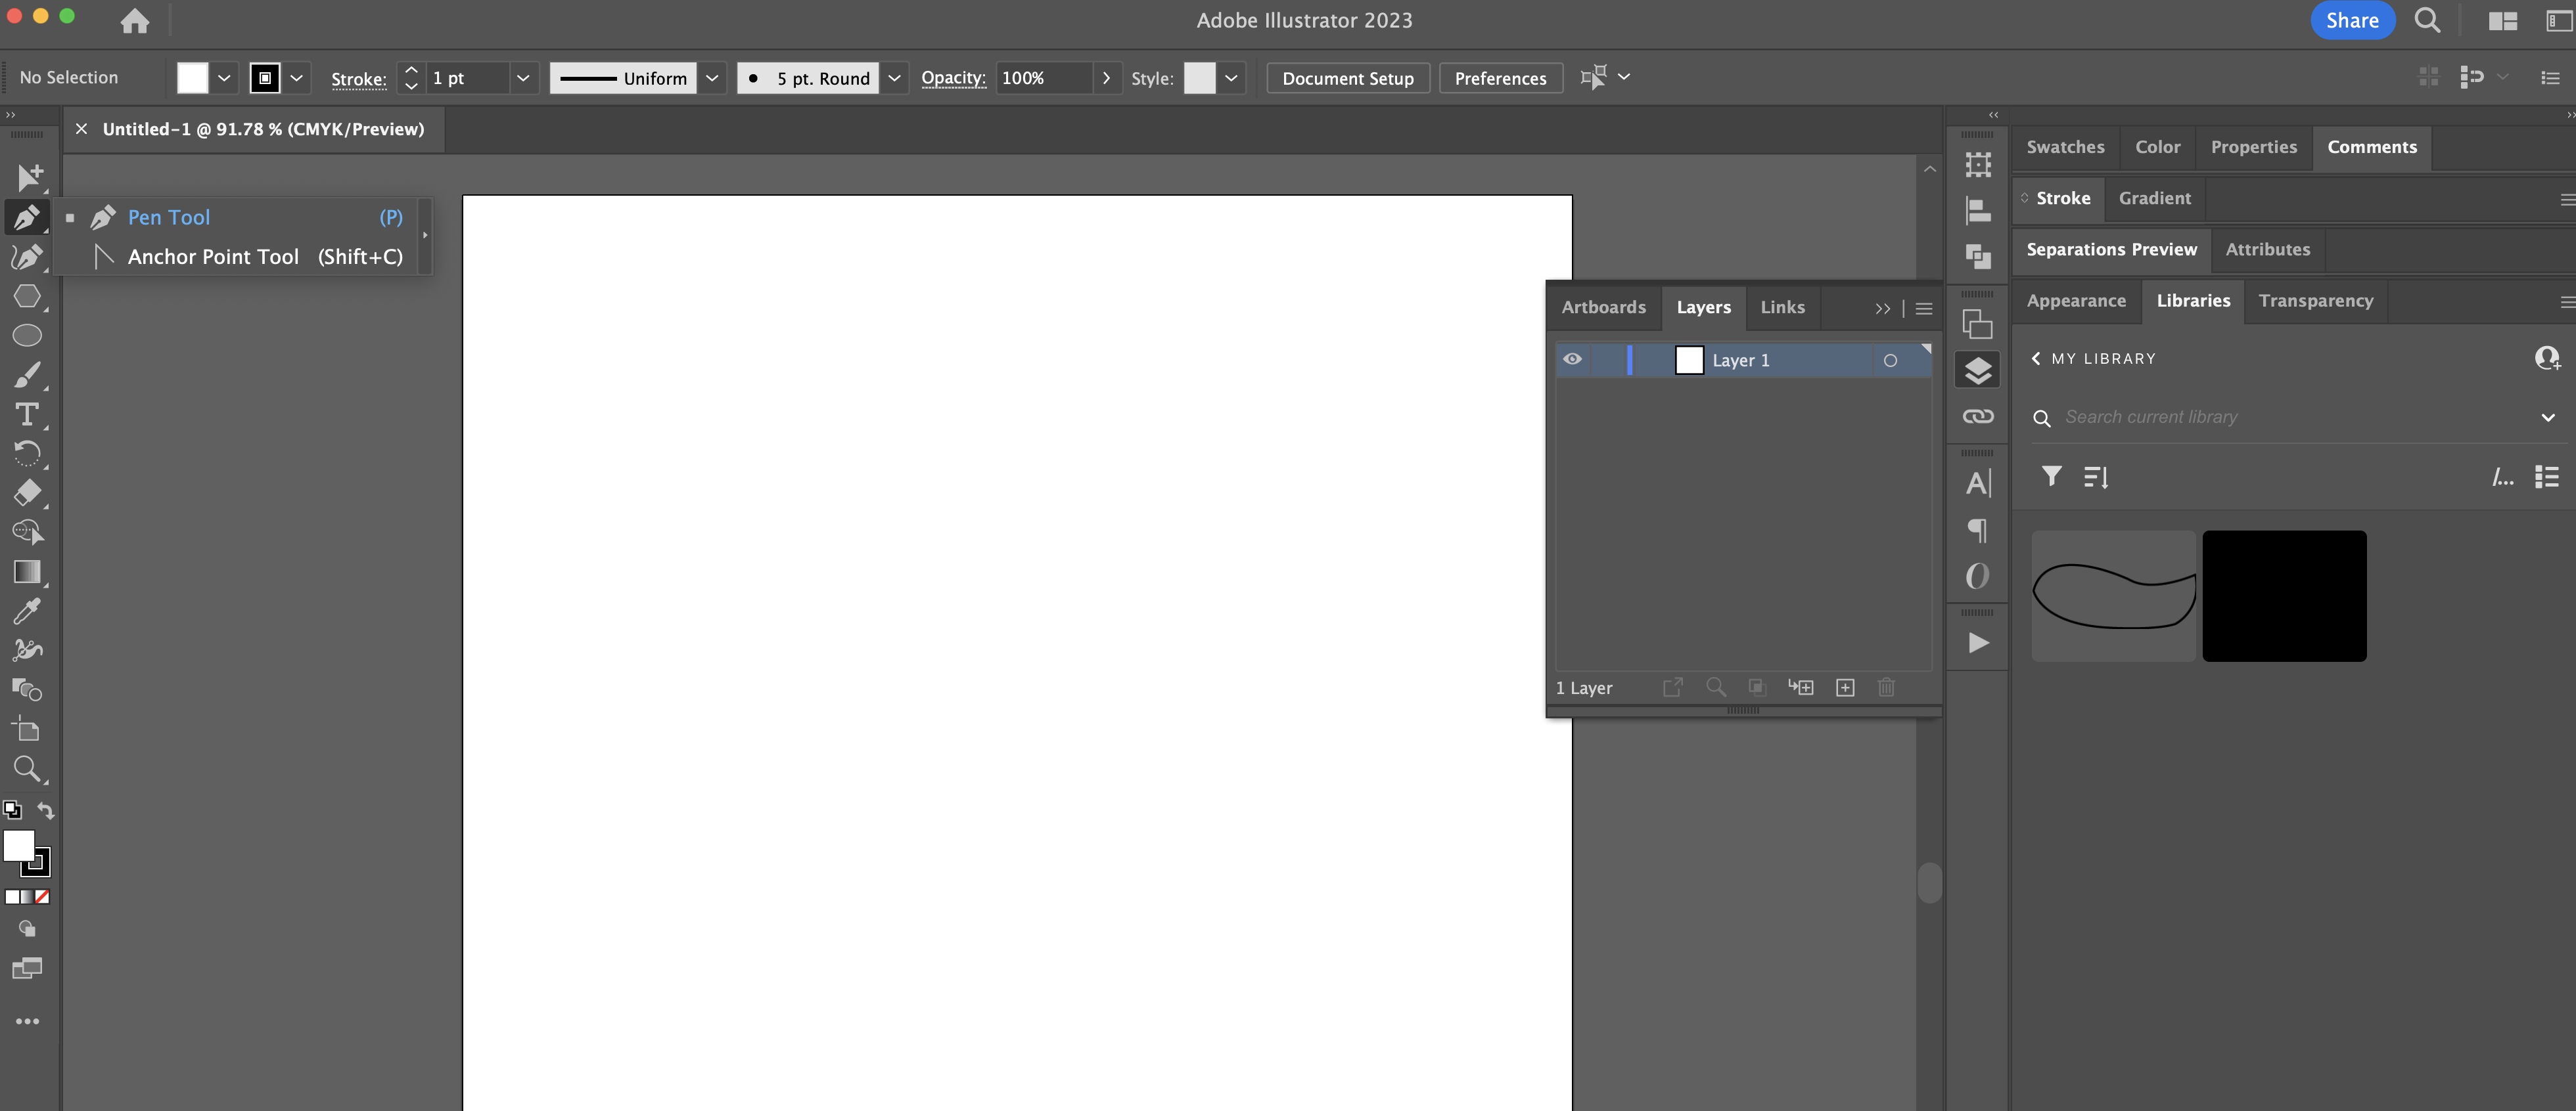The height and width of the screenshot is (1111, 2576).
Task: Click Create New Layer icon
Action: tap(1845, 687)
